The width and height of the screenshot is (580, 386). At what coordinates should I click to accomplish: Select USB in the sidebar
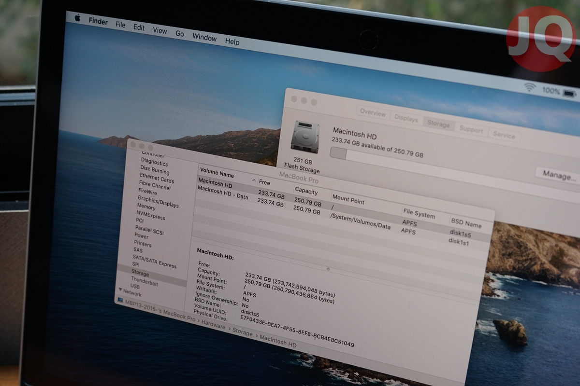(x=135, y=286)
